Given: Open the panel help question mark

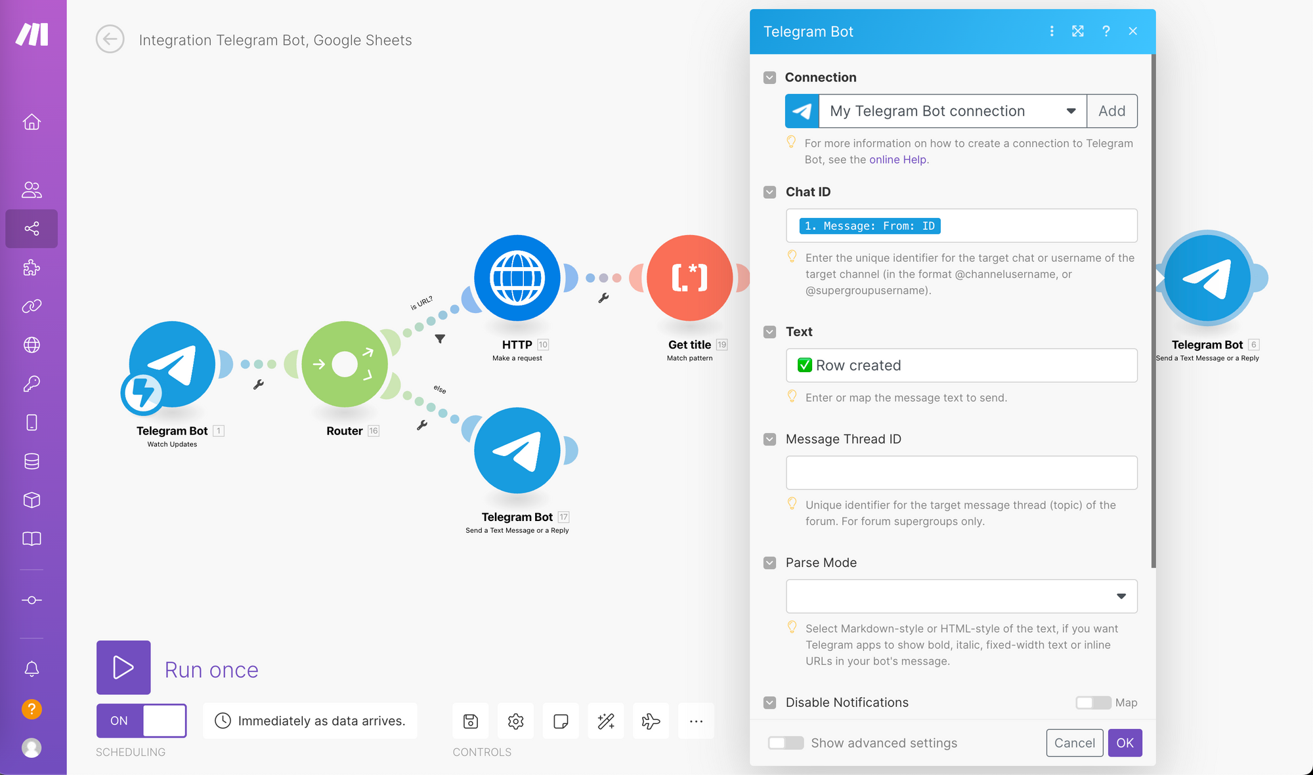Looking at the screenshot, I should (1106, 31).
